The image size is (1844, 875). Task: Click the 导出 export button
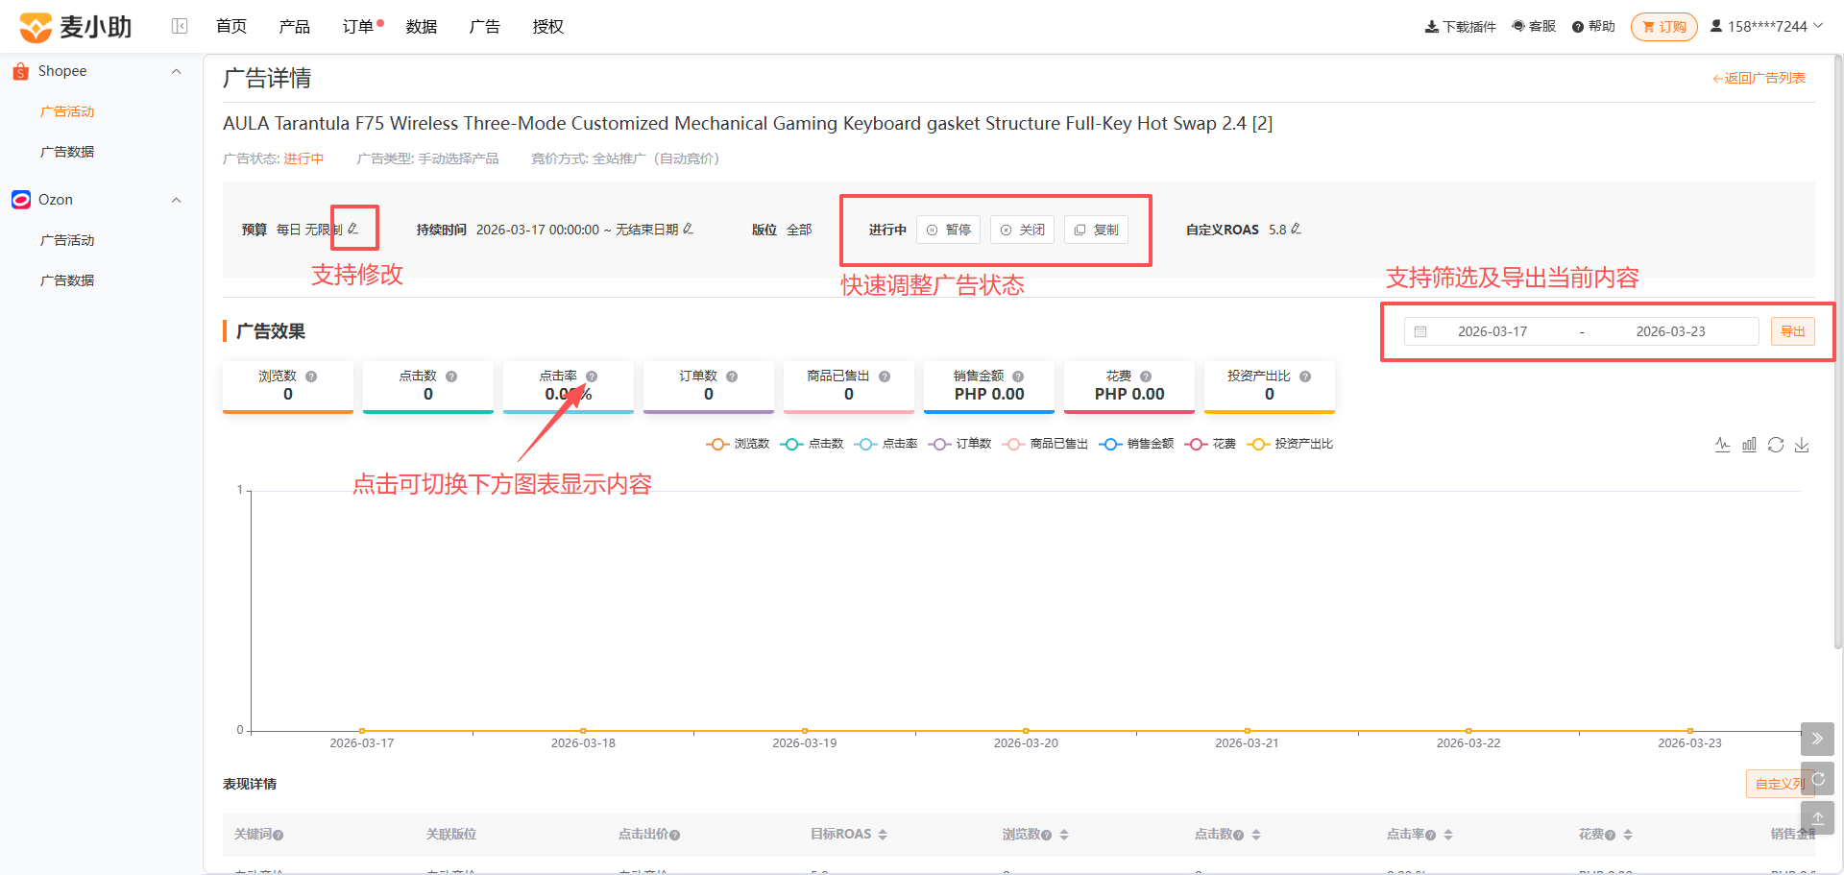tap(1793, 331)
